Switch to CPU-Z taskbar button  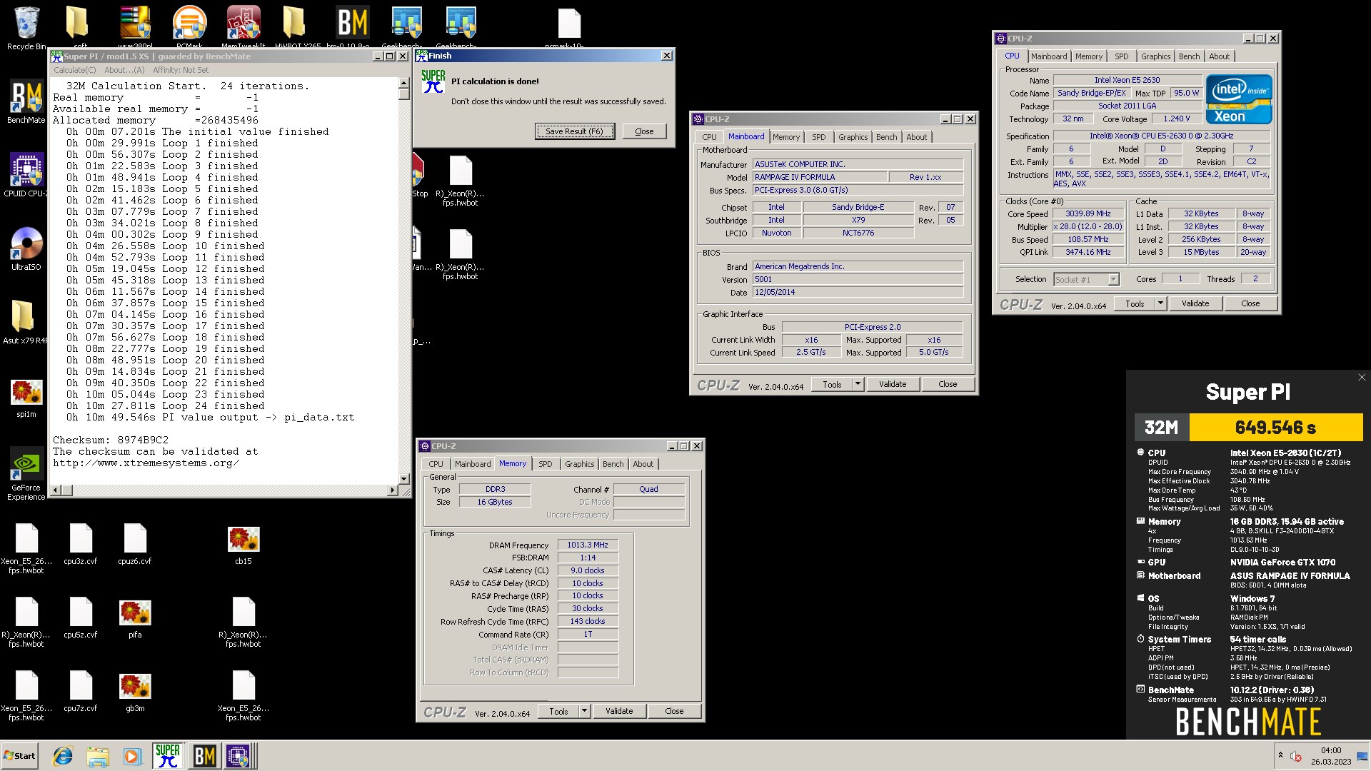click(x=239, y=756)
